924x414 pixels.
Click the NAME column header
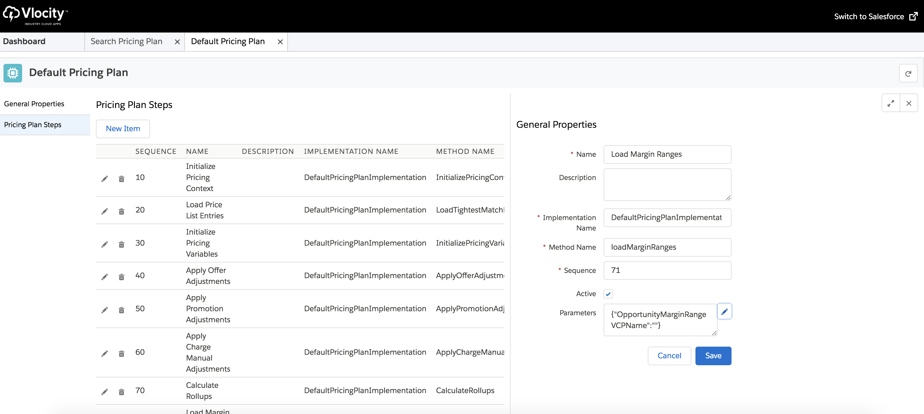click(197, 152)
